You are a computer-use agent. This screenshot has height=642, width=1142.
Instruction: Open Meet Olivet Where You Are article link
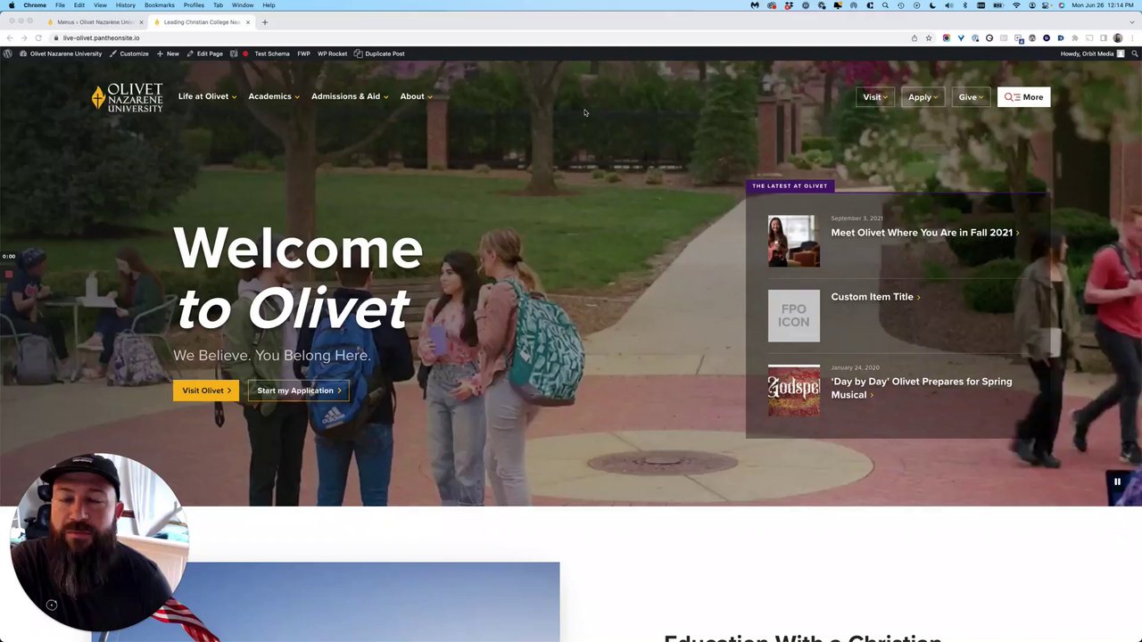click(x=924, y=233)
